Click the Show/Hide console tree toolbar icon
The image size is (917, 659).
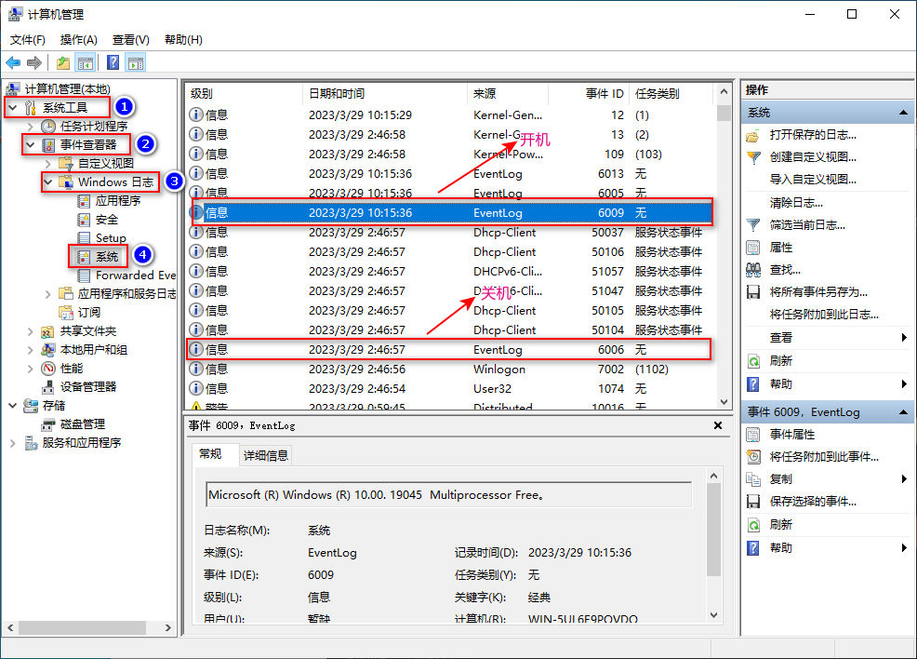86,62
